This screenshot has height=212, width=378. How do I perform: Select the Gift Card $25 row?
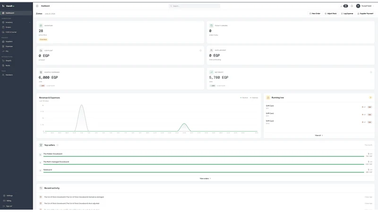coord(319,107)
